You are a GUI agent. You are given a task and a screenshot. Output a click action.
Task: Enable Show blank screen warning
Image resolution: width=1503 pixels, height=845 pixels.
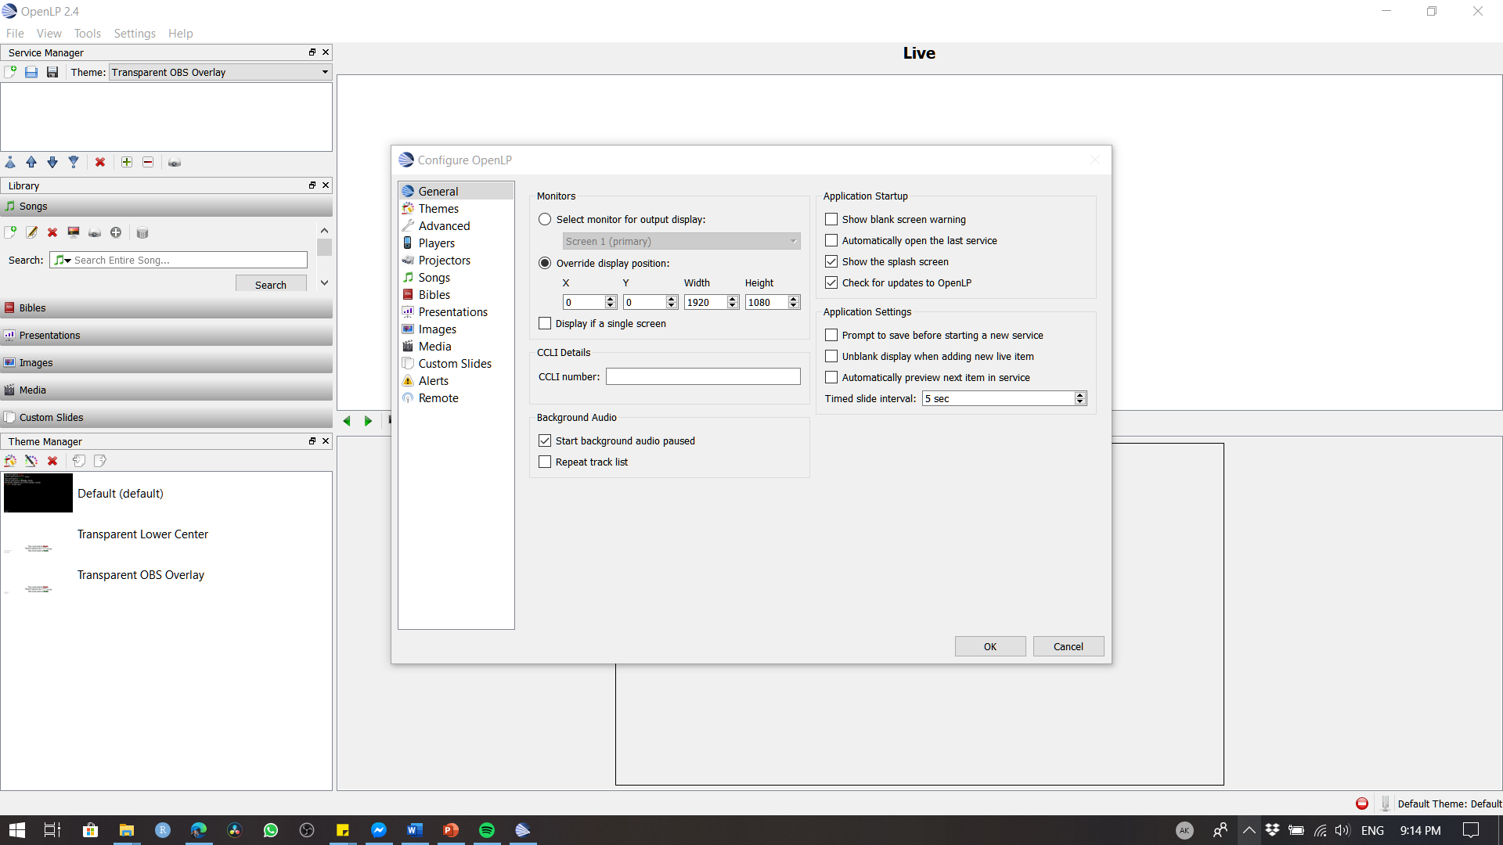831,219
